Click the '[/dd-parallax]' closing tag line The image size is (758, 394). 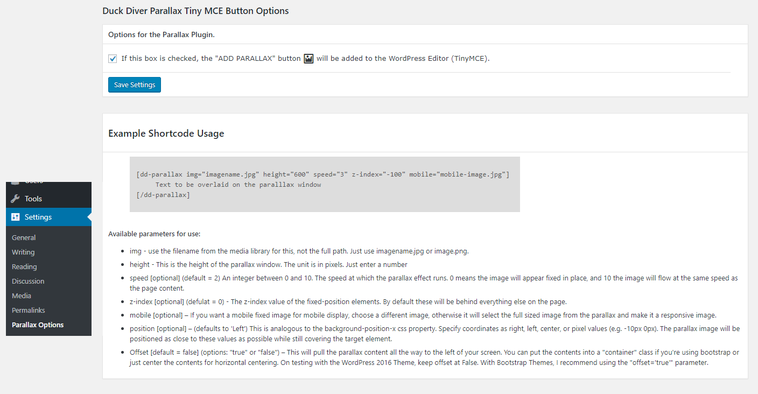pos(164,195)
